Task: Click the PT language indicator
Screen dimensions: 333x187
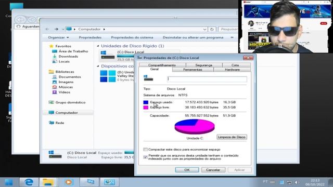Action: coord(265,182)
